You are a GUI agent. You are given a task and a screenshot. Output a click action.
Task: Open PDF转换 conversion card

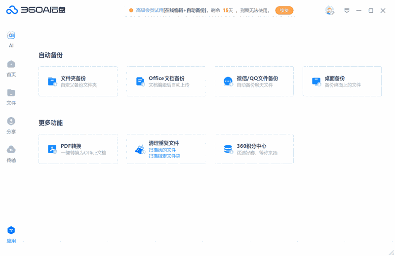tap(78, 149)
